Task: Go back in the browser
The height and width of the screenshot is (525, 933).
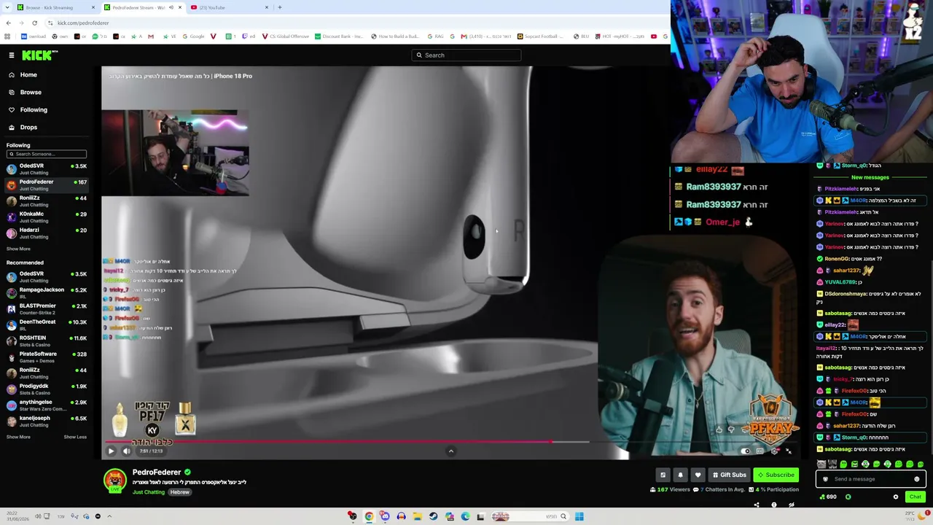Action: point(8,23)
